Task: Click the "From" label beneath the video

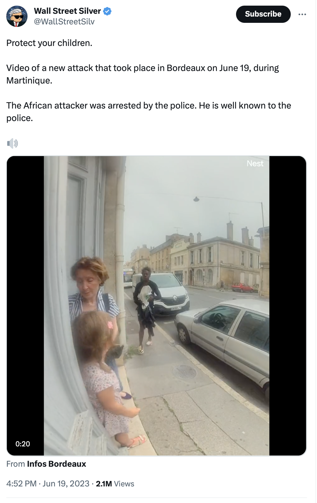Action: click(x=16, y=464)
